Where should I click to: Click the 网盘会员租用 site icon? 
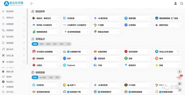95,32
